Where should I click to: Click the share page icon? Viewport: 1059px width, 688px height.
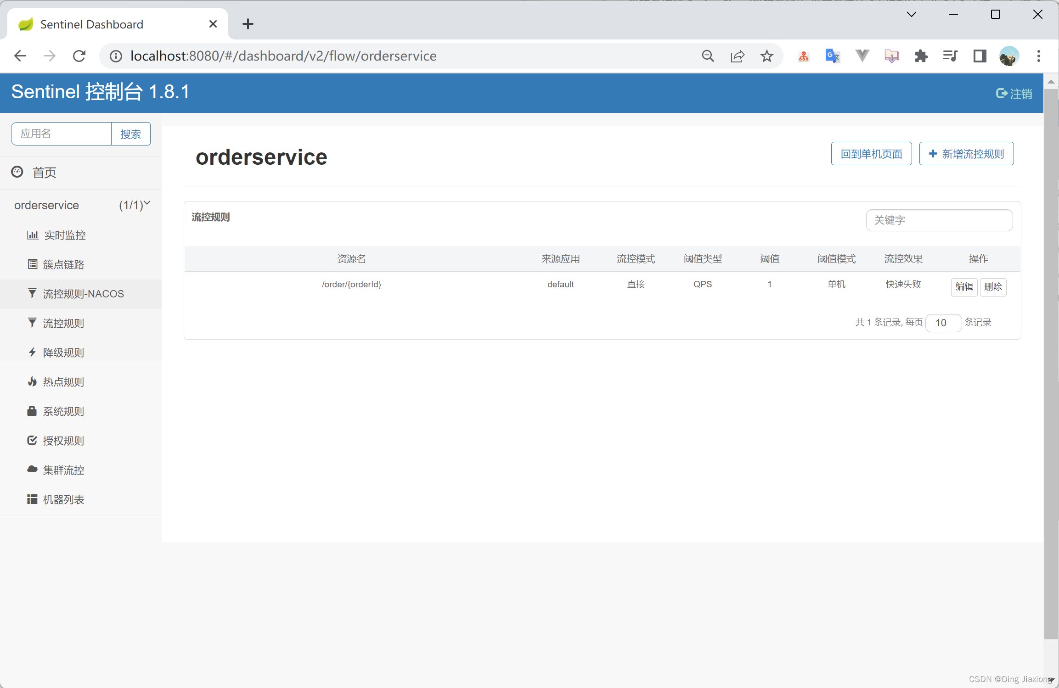click(738, 56)
